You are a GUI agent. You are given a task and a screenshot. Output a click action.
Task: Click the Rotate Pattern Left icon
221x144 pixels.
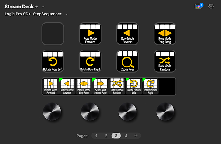tap(134, 87)
